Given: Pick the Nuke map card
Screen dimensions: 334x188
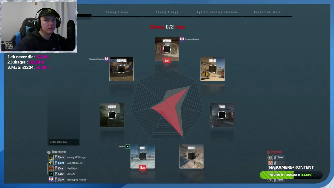Looking at the screenshot, I should [142, 156].
